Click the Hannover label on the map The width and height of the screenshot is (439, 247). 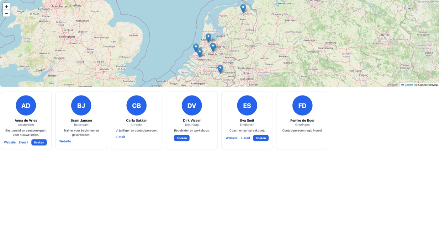coord(309,40)
